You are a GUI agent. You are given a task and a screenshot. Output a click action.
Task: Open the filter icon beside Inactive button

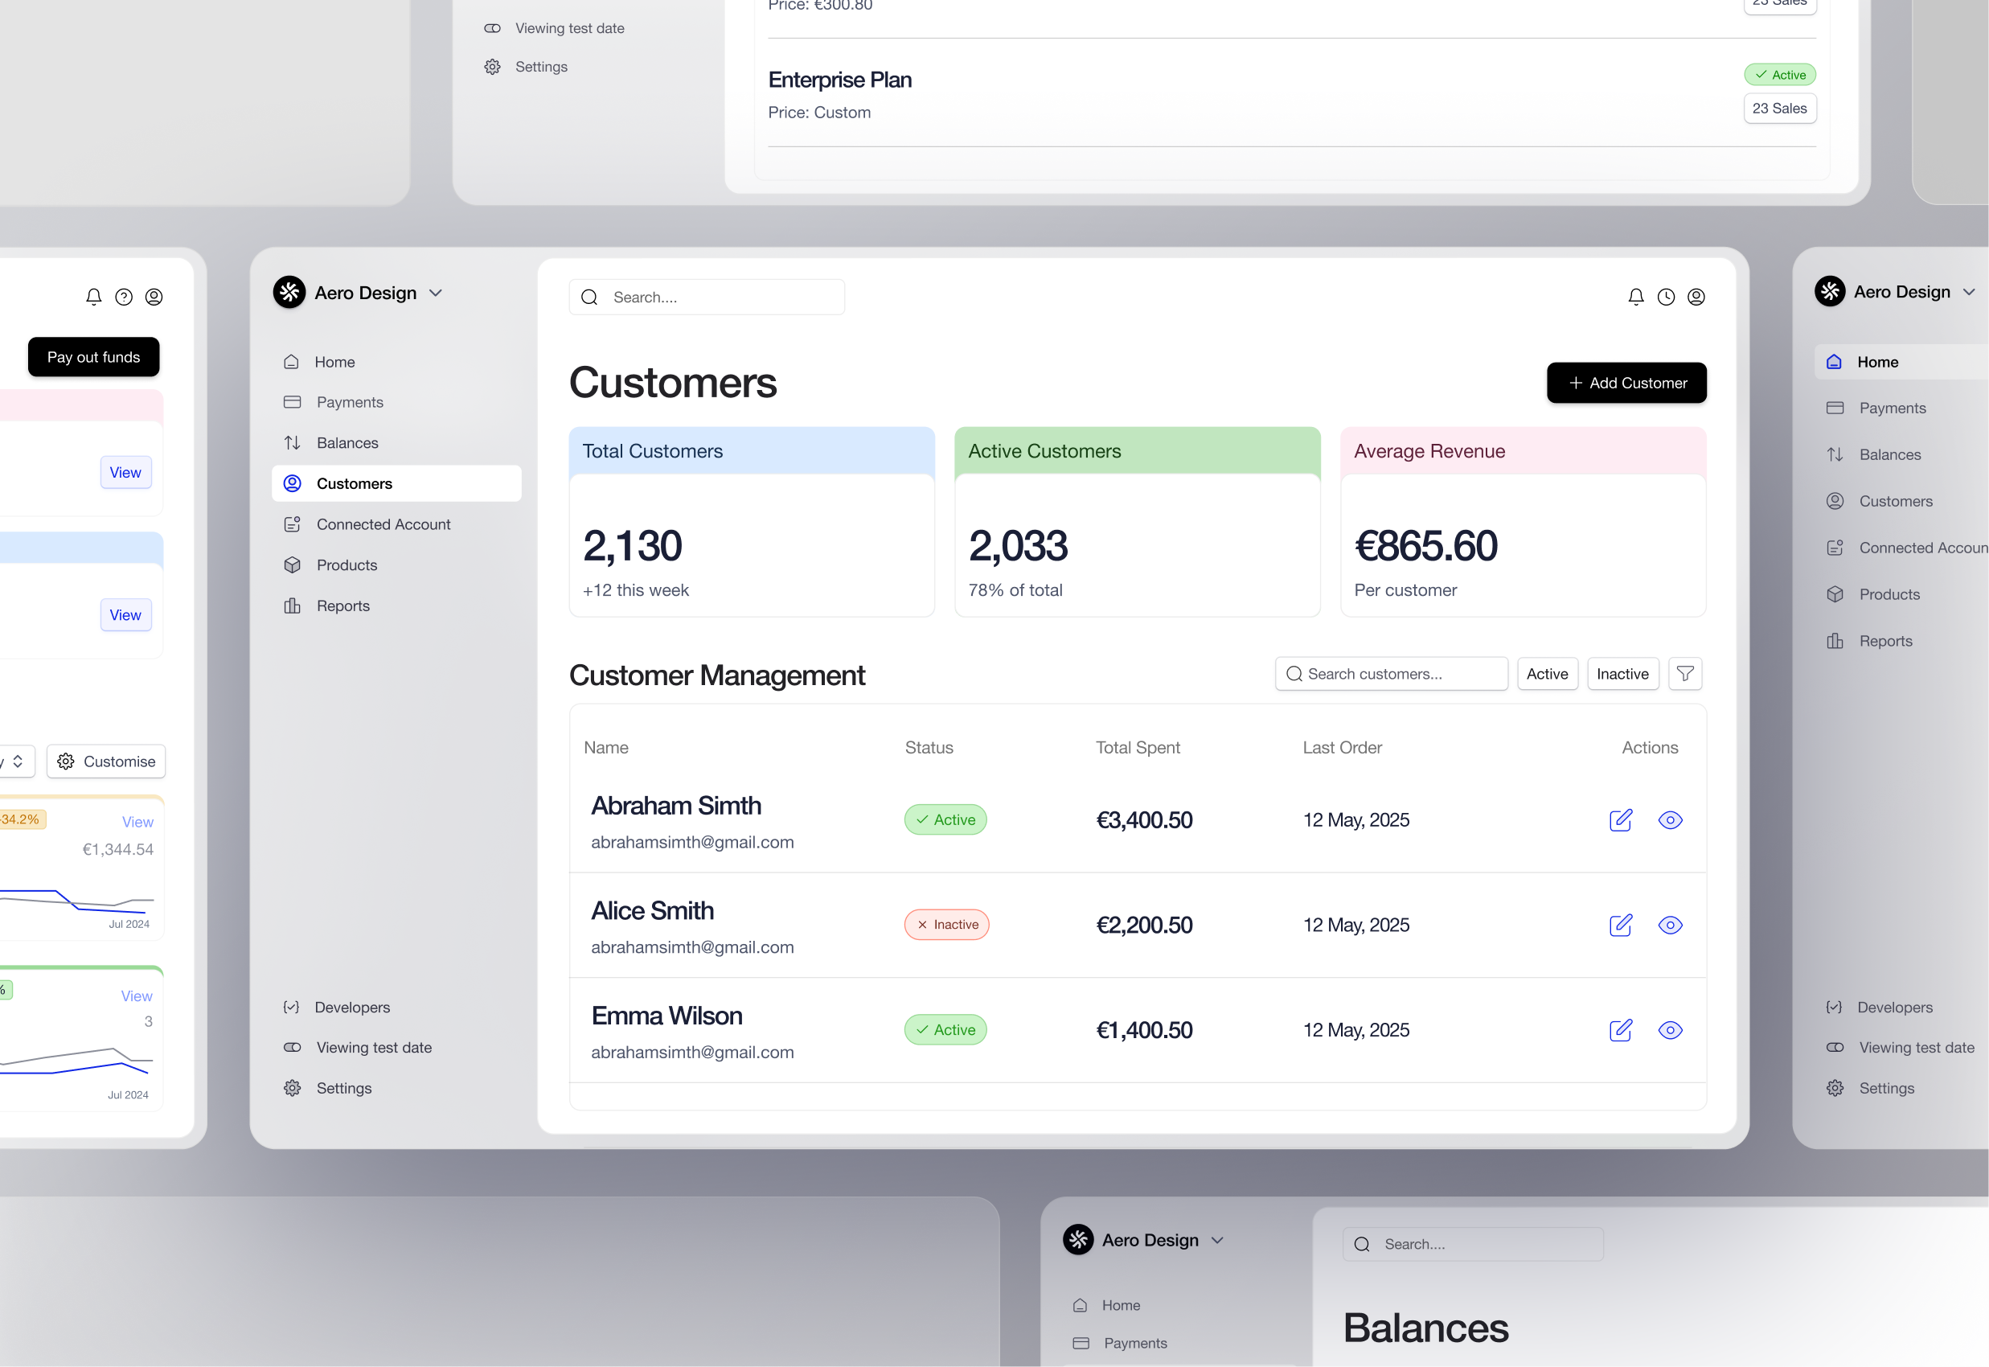(1685, 673)
